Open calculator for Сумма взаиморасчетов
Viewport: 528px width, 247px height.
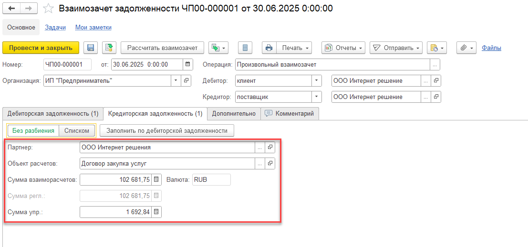coord(156,180)
